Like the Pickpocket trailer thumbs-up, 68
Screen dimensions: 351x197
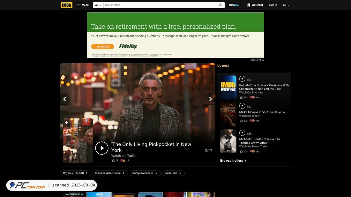pos(115,160)
